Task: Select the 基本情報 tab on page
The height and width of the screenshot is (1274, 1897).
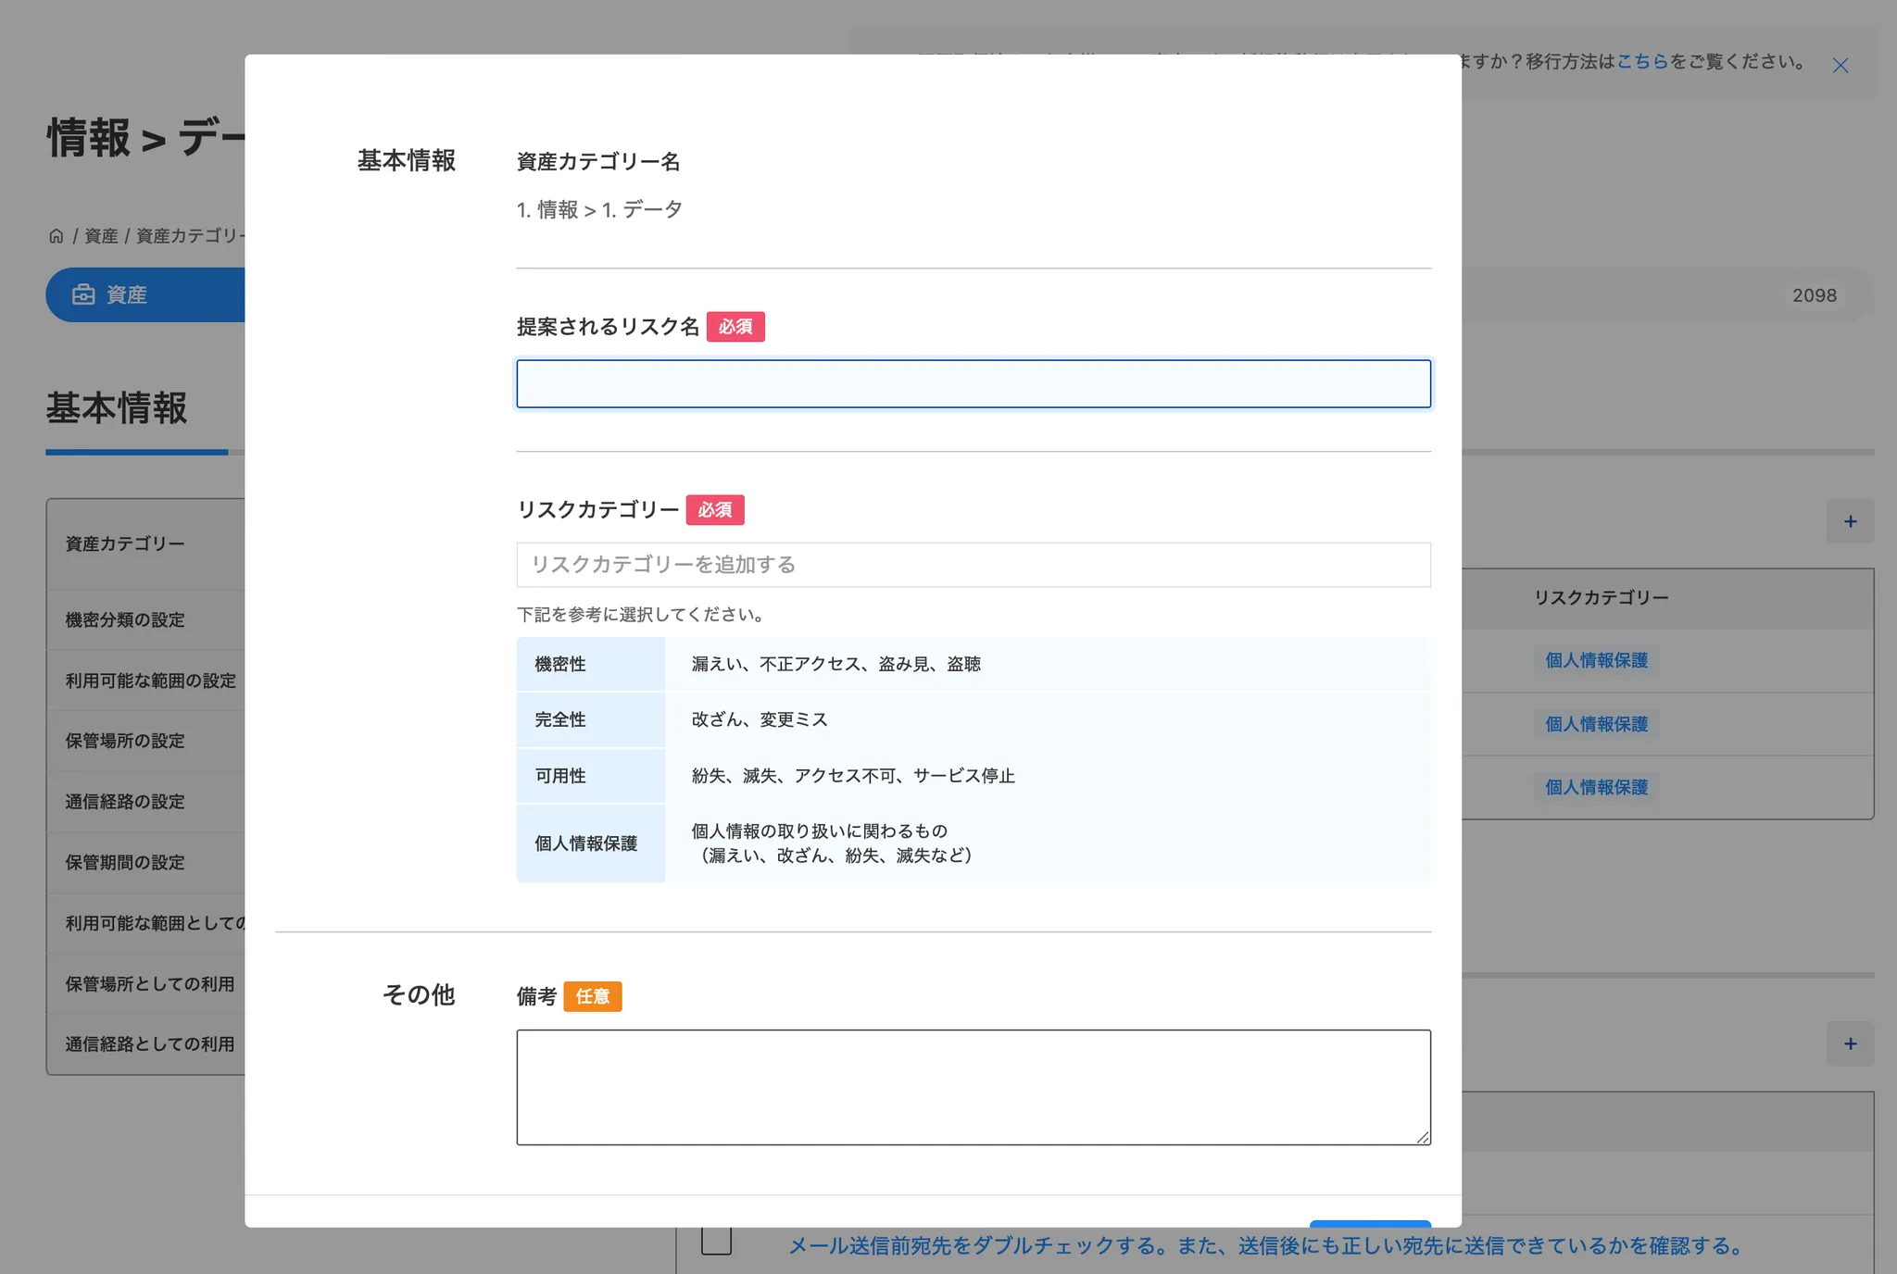Action: click(x=117, y=408)
